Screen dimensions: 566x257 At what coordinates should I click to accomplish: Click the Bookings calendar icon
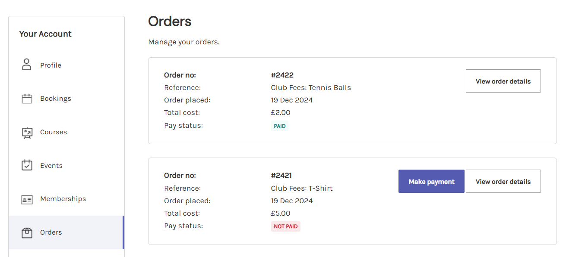pyautogui.click(x=27, y=99)
